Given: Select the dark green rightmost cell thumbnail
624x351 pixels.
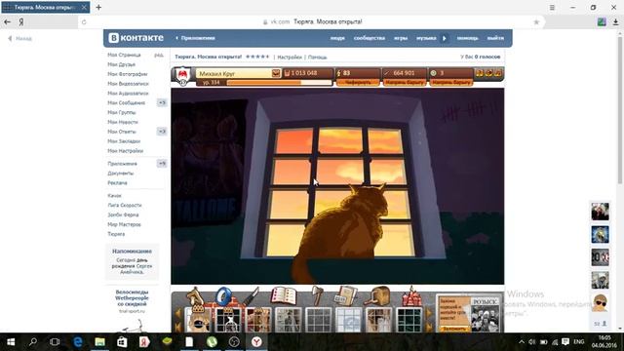Looking at the screenshot, I should pyautogui.click(x=409, y=320).
